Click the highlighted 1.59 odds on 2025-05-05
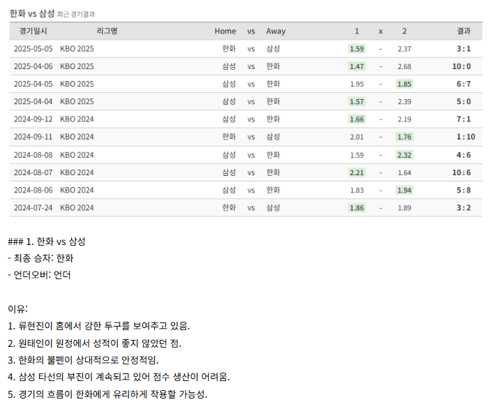 coord(357,49)
